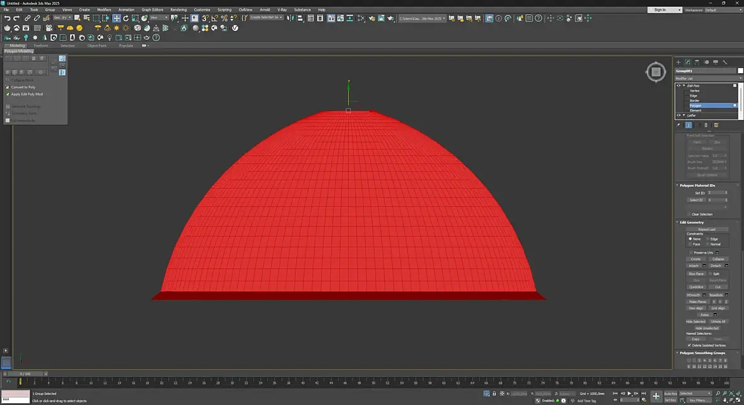The image size is (744, 405).
Task: Collapse the Edit Geometry rollout
Action: click(x=691, y=222)
